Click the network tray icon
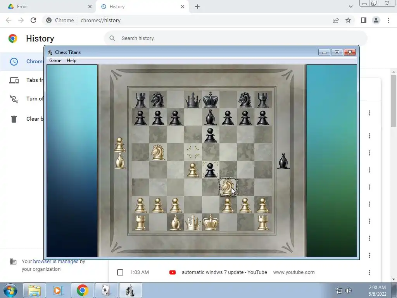 pos(339,291)
